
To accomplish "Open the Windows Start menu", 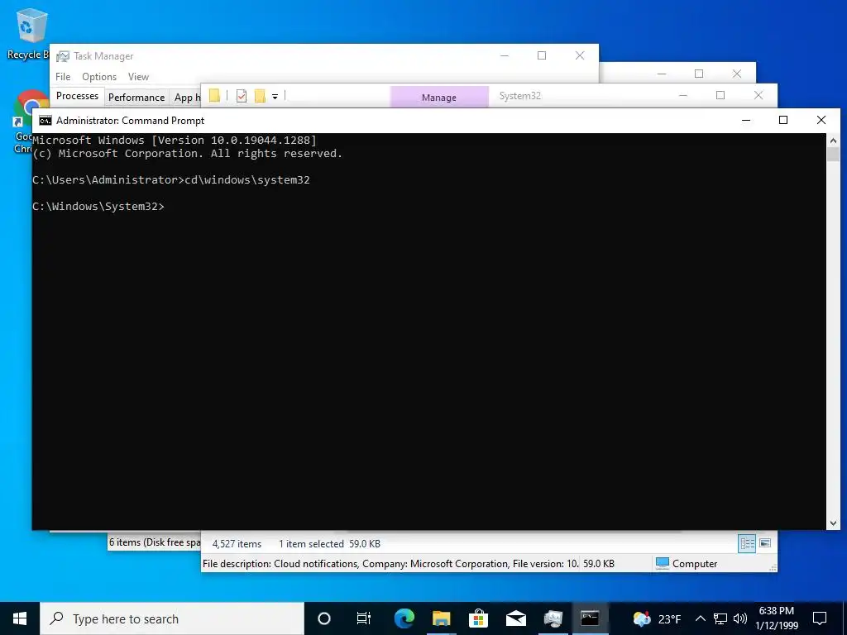I will coord(20,618).
